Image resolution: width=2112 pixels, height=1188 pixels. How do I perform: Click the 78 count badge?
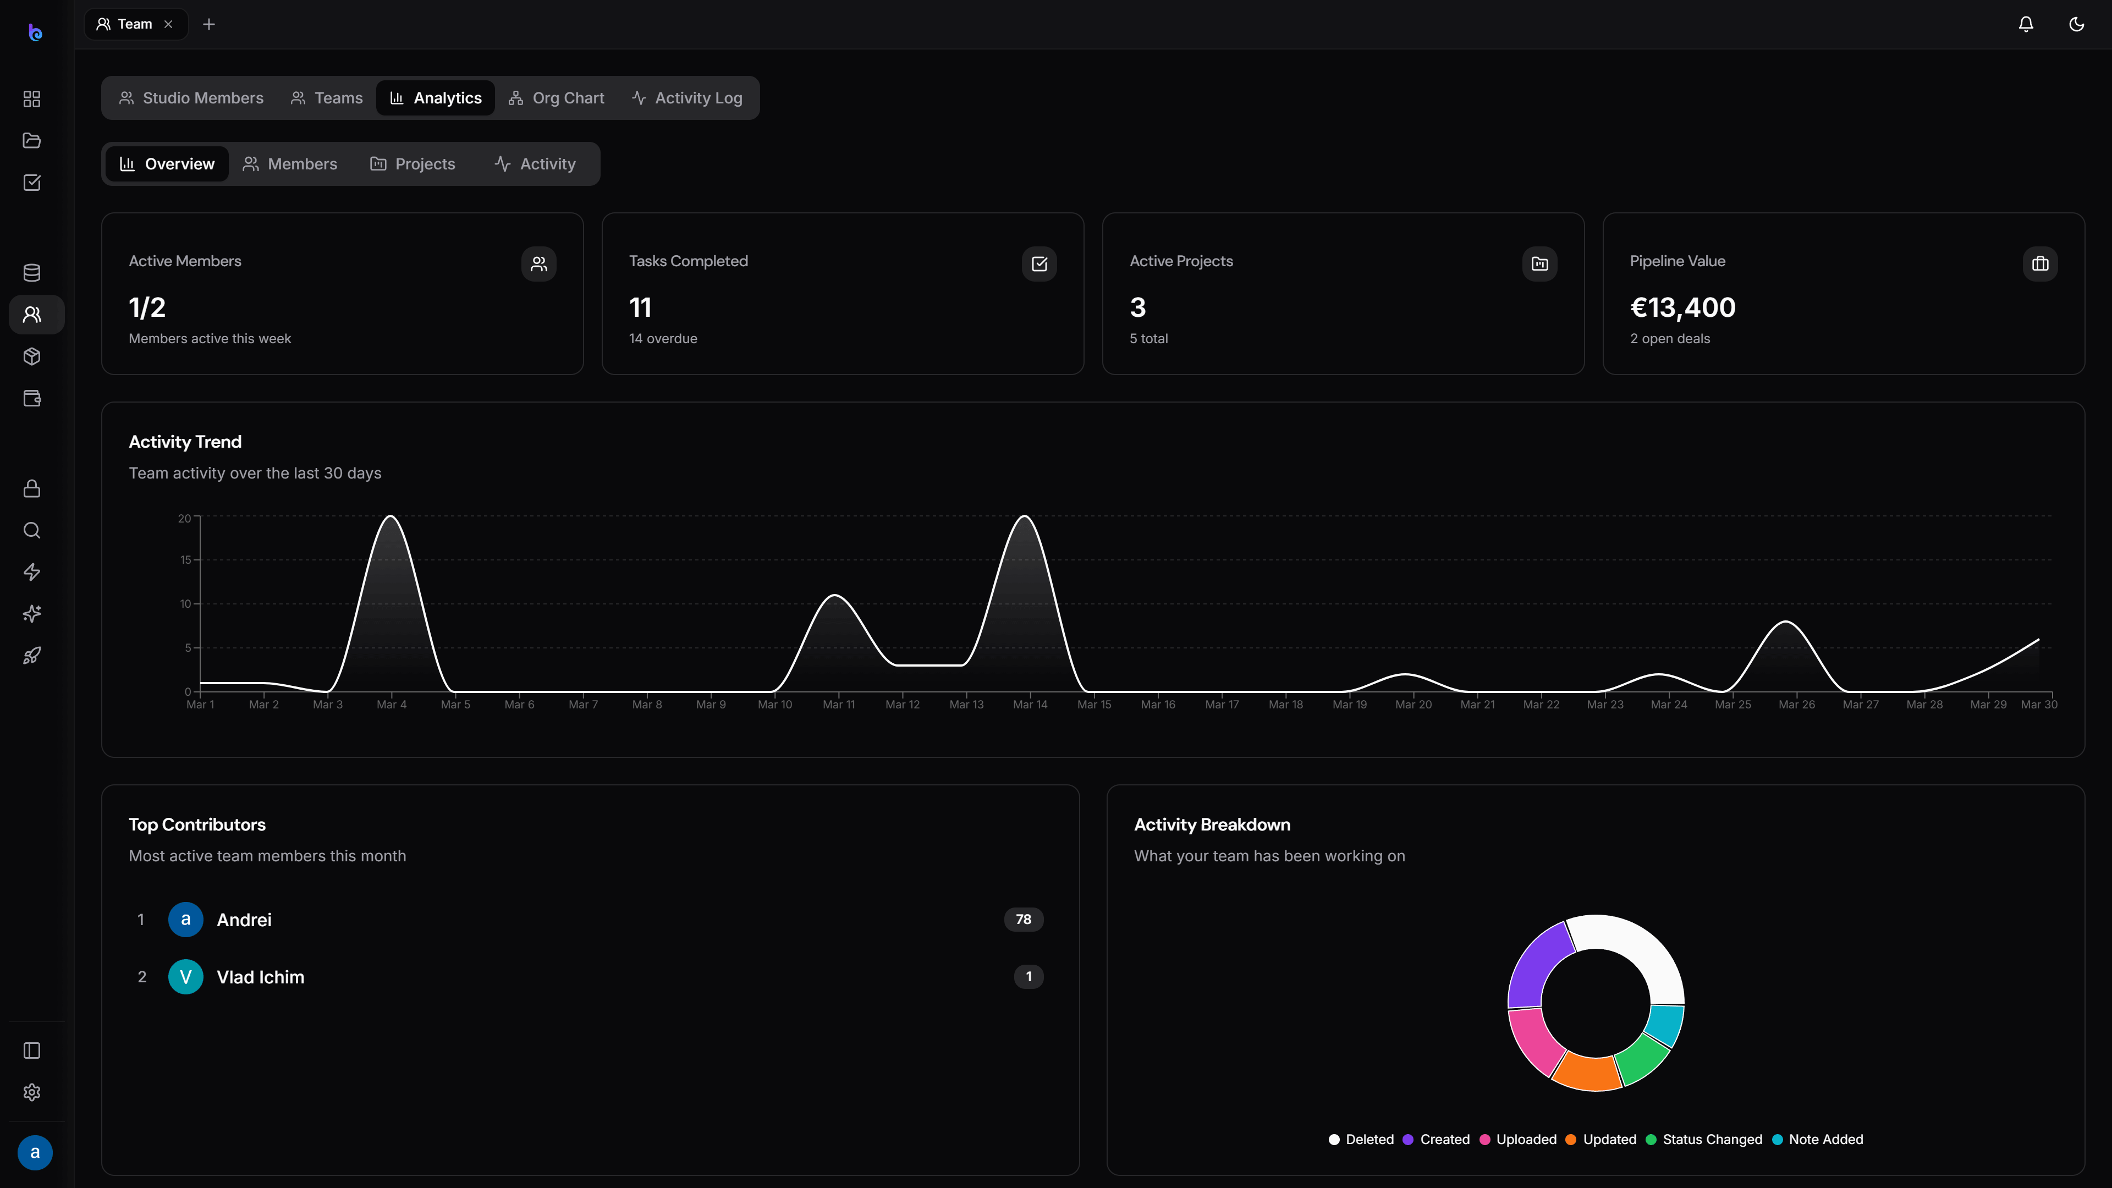[1024, 920]
